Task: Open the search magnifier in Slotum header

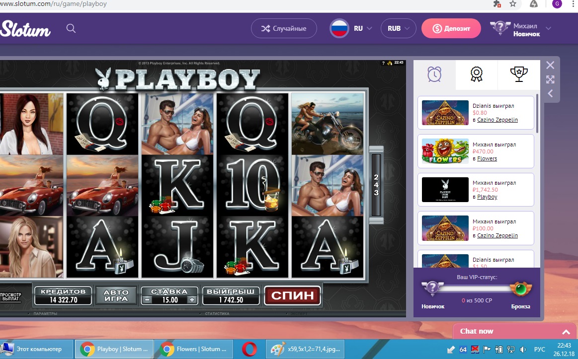Action: [71, 28]
